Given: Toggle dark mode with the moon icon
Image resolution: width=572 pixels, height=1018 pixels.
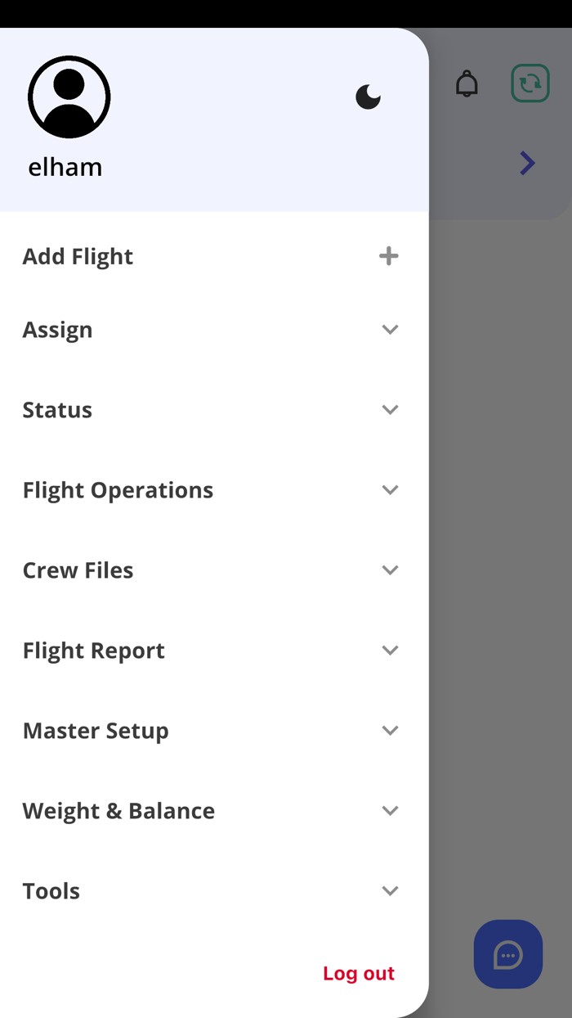Looking at the screenshot, I should pyautogui.click(x=368, y=97).
